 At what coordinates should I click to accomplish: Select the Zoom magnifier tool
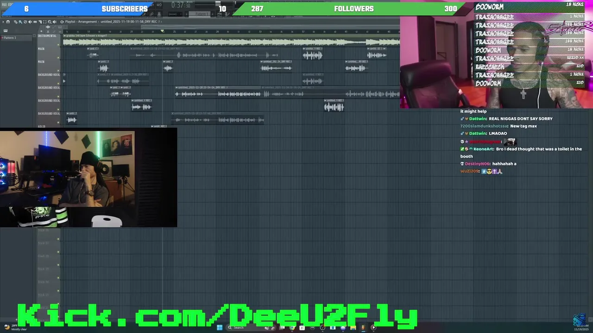tap(50, 22)
